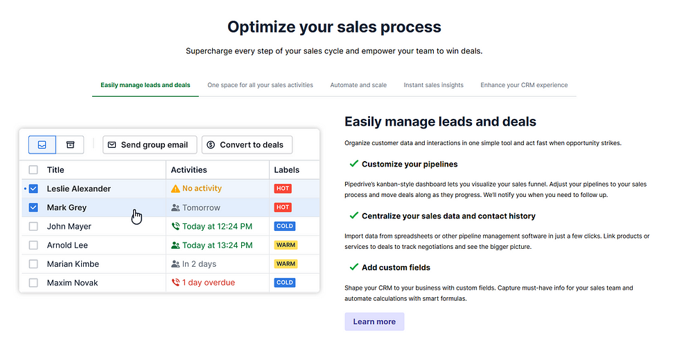The image size is (693, 347).
Task: Click the green phone icon for John Mayer
Action: 175,226
